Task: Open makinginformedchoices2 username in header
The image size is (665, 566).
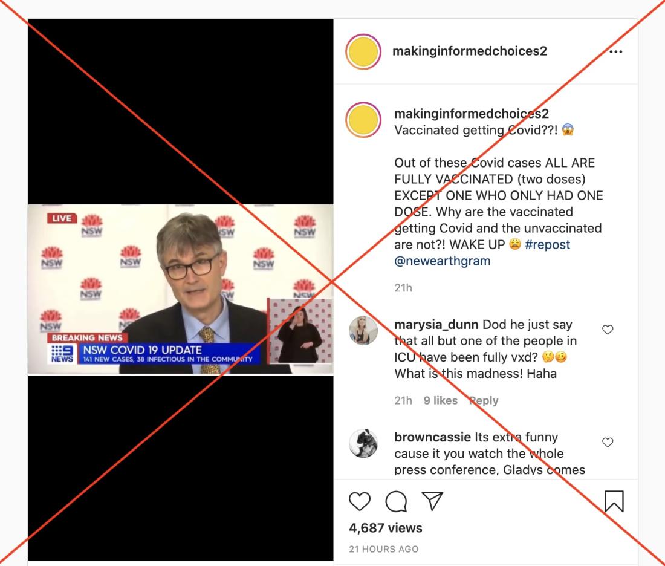Action: coord(470,51)
